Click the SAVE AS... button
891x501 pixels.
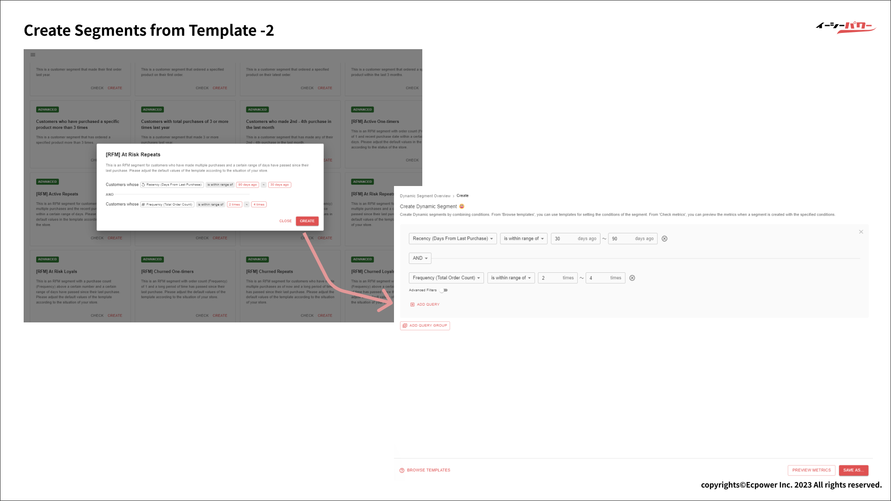pos(853,470)
